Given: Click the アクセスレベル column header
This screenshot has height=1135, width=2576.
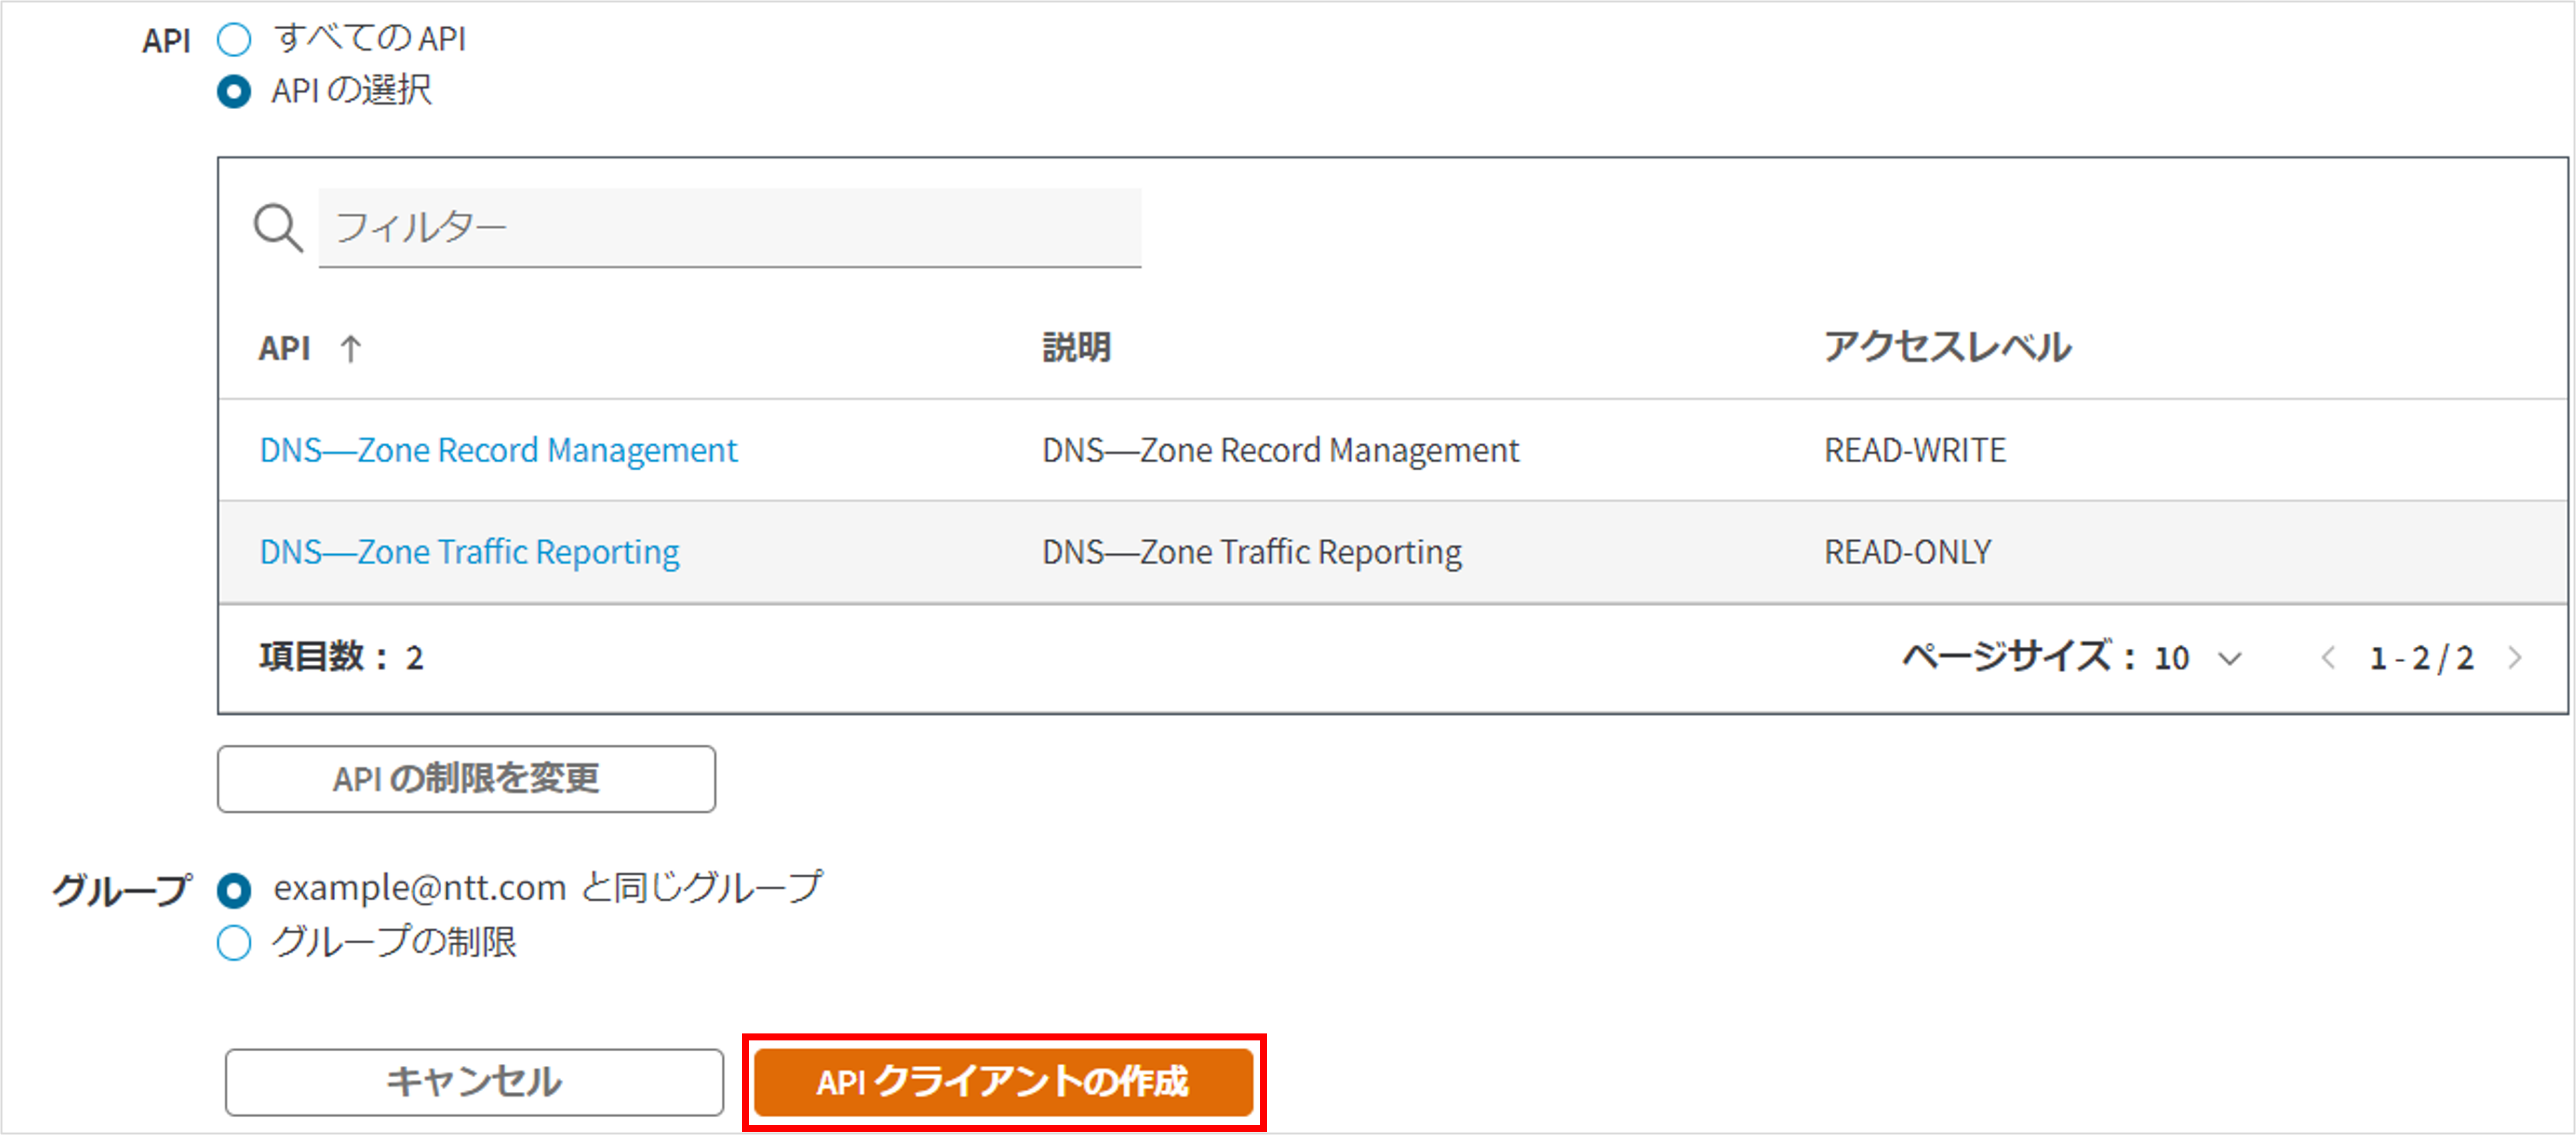Looking at the screenshot, I should [x=1946, y=348].
